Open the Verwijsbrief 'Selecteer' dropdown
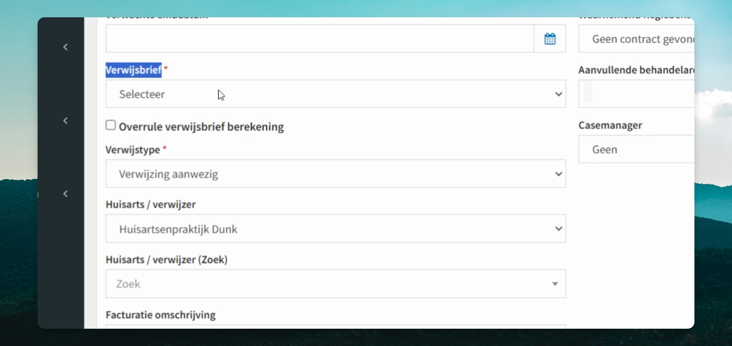The image size is (732, 346). [336, 94]
